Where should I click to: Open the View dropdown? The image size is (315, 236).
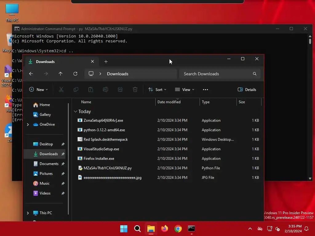point(185,89)
